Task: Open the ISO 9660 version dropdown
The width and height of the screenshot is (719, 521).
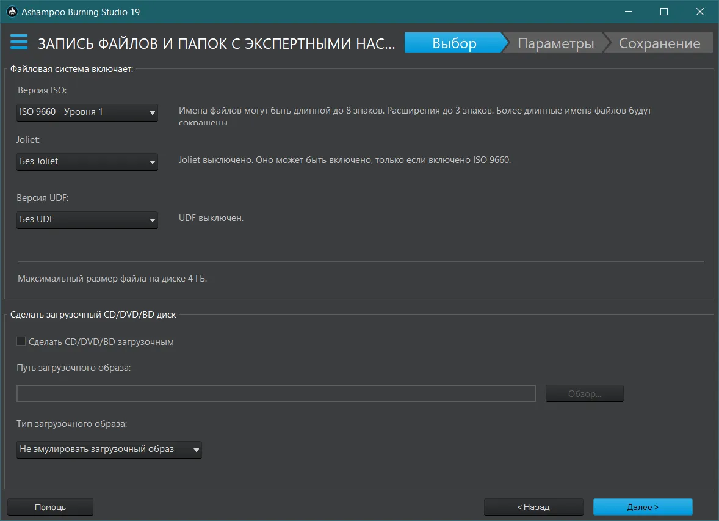Action: click(87, 112)
